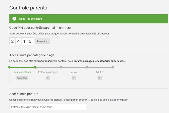The image size is (169, 113).
Task: Set slider to the Adultes point
Action: pyautogui.click(x=87, y=67)
